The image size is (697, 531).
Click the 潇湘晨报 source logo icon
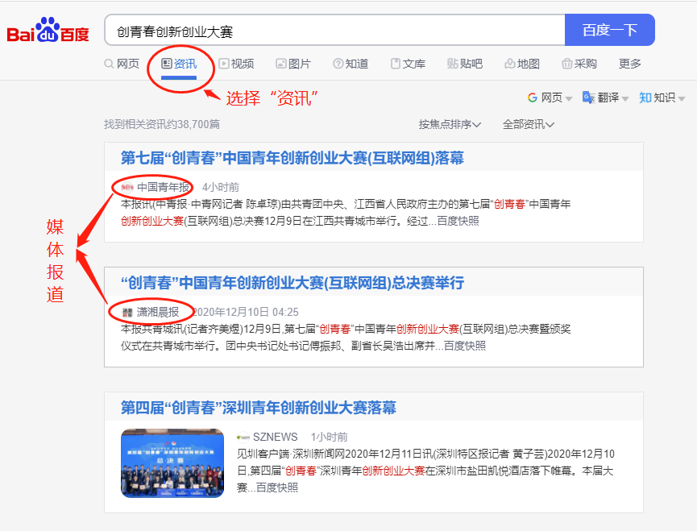[127, 313]
